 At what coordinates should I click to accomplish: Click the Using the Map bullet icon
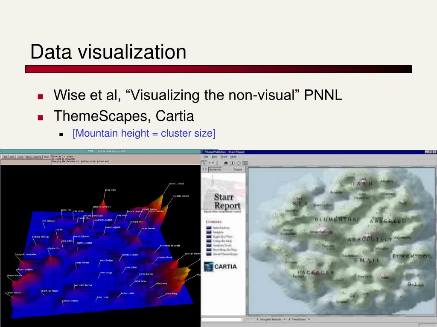coord(209,241)
